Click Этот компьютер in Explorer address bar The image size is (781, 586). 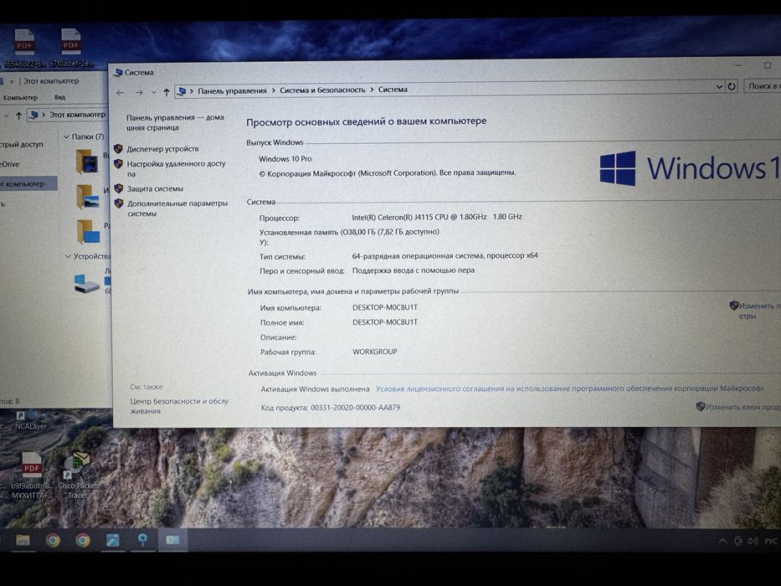point(77,115)
